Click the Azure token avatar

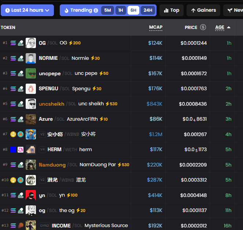31,119
